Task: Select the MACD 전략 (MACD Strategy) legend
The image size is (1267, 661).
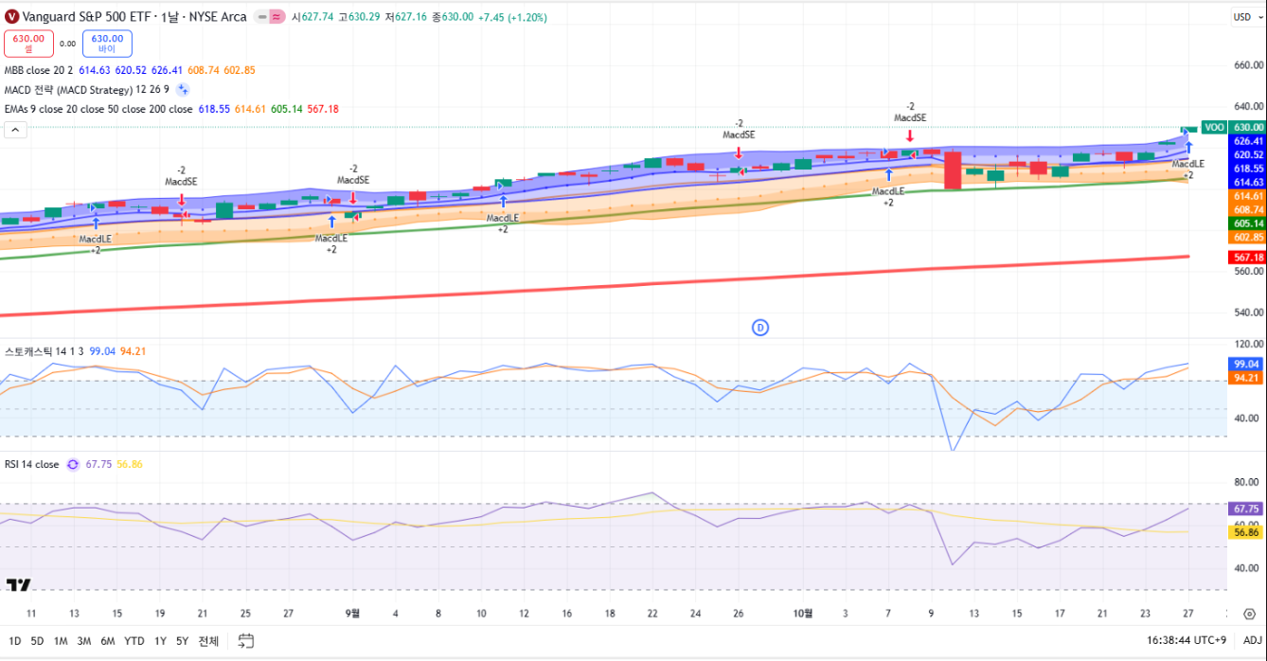Action: point(86,90)
